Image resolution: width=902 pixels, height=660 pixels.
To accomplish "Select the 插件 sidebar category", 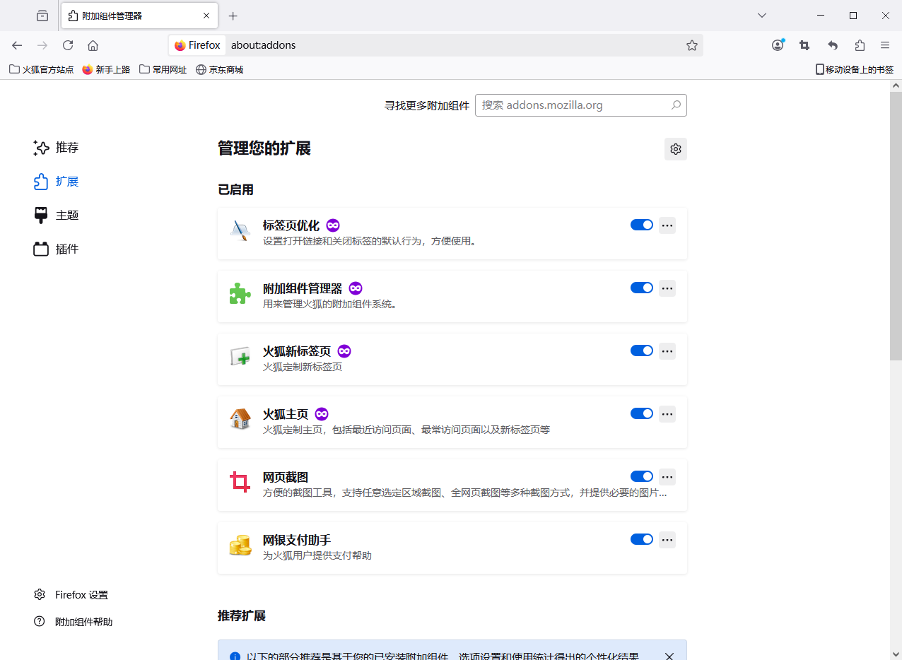I will click(x=56, y=249).
